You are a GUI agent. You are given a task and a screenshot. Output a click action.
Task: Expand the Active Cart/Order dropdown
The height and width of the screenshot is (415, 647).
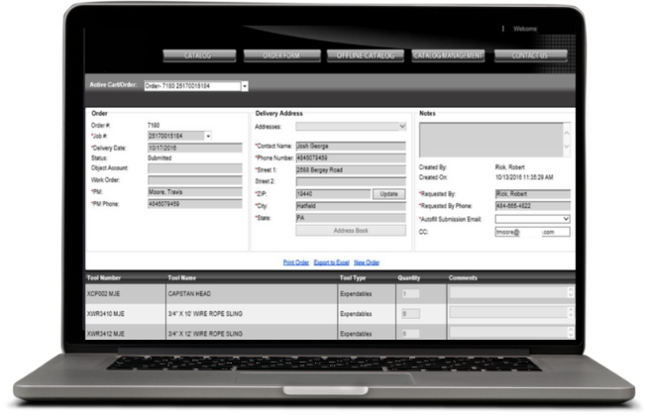tap(245, 86)
